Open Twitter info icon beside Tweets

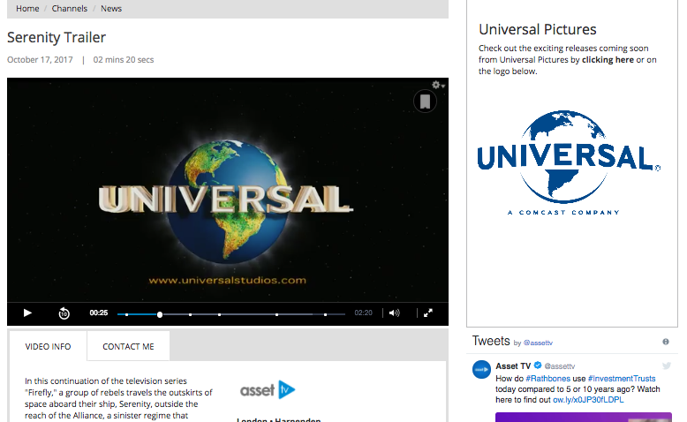coord(666,342)
